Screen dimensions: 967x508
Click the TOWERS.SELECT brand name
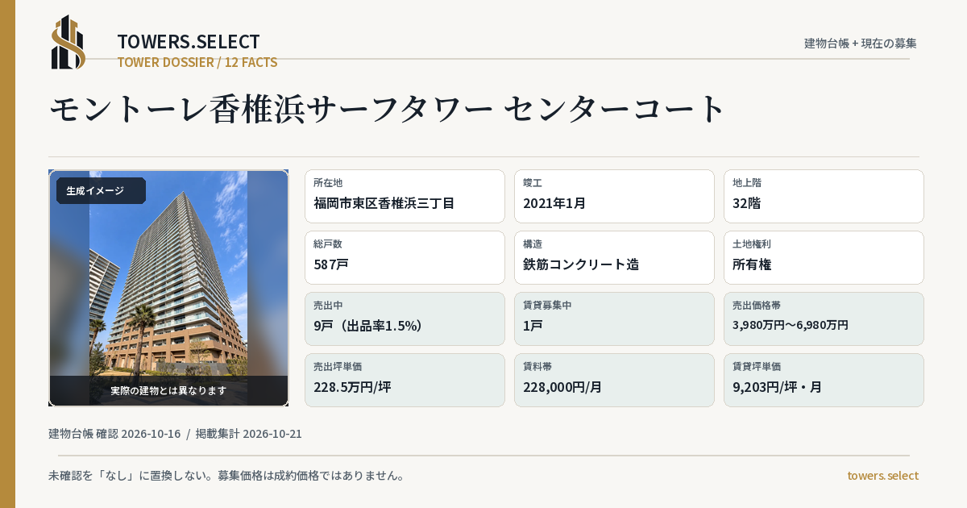tap(189, 42)
